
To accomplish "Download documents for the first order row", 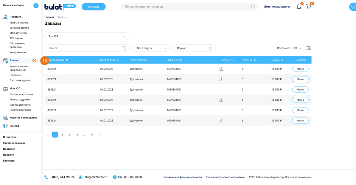I will coord(221,69).
